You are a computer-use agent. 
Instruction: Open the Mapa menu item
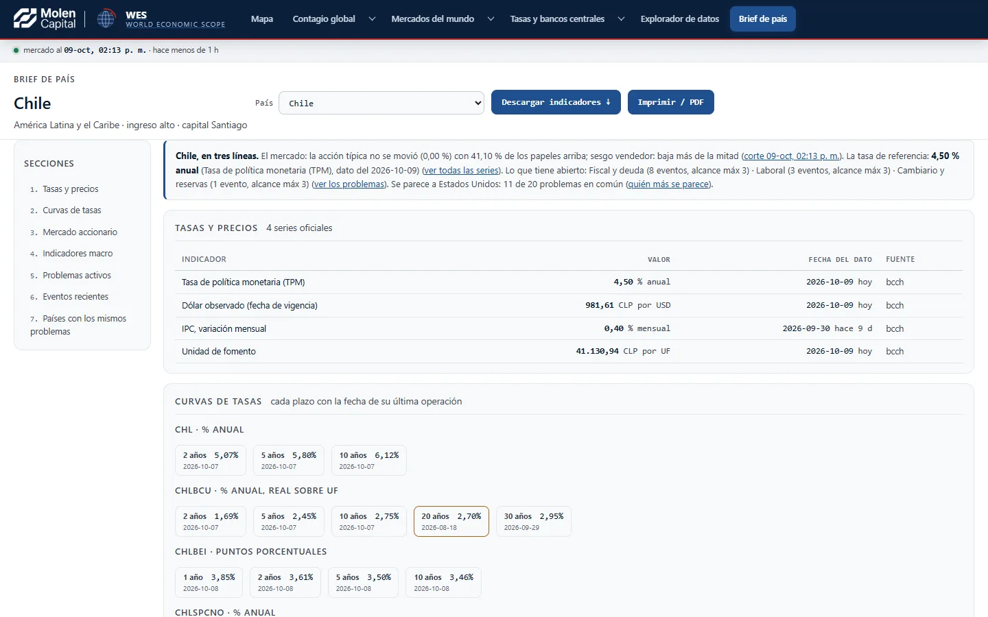click(x=262, y=19)
